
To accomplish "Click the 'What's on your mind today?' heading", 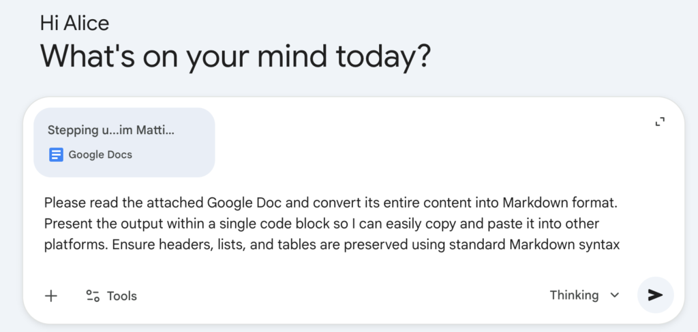I will (x=235, y=56).
